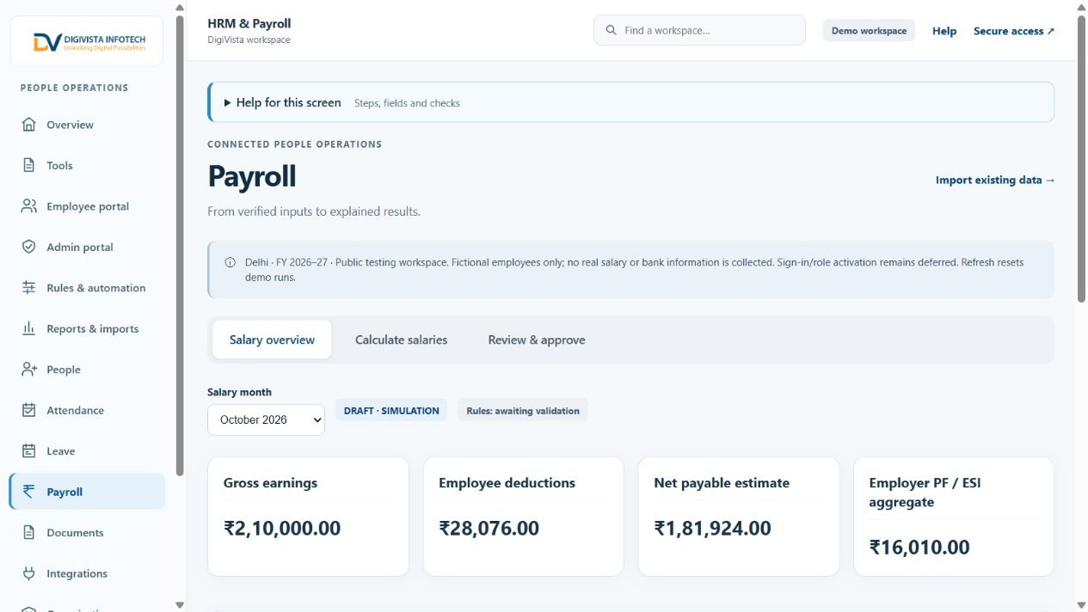Navigate to Attendance page
The width and height of the screenshot is (1088, 612).
pyautogui.click(x=87, y=410)
